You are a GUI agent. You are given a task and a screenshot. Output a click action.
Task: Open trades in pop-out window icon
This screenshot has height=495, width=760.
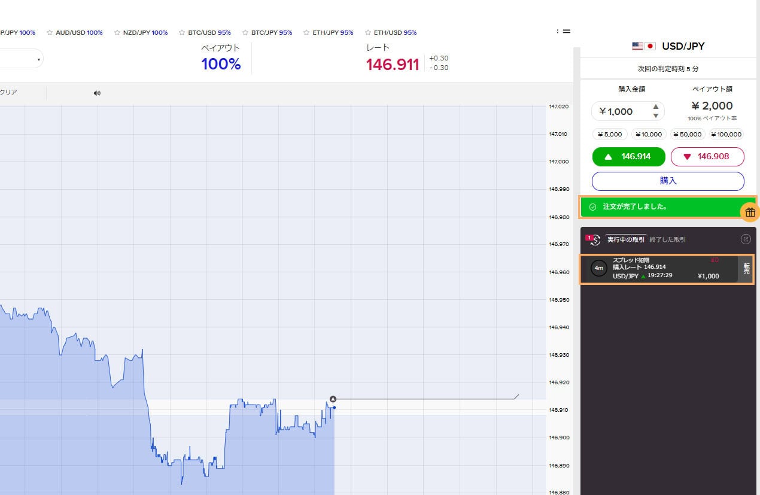pyautogui.click(x=746, y=239)
